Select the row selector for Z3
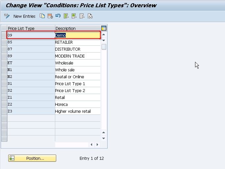Screen dimensions: 225x169 4,111
